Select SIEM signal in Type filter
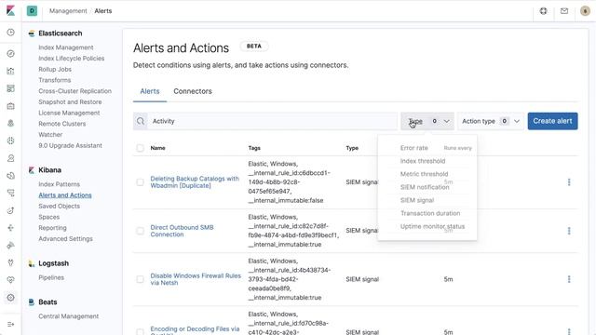The height and width of the screenshot is (335, 596). [x=417, y=200]
